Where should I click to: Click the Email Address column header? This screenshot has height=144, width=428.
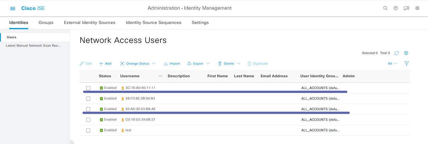click(x=274, y=76)
